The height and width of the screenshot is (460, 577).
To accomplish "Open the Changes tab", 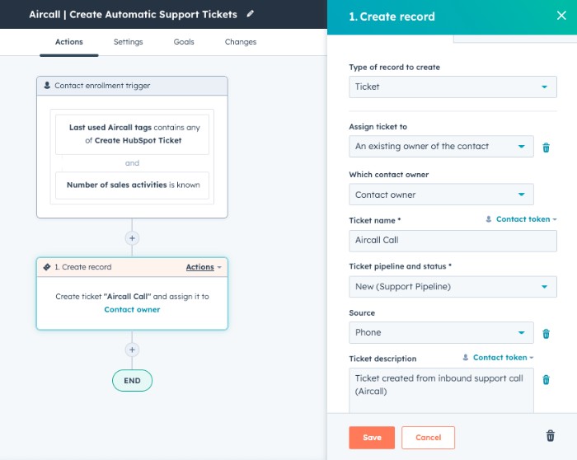I will pyautogui.click(x=241, y=42).
